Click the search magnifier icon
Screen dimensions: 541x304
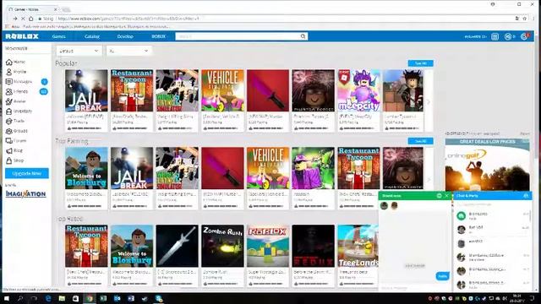pos(303,36)
